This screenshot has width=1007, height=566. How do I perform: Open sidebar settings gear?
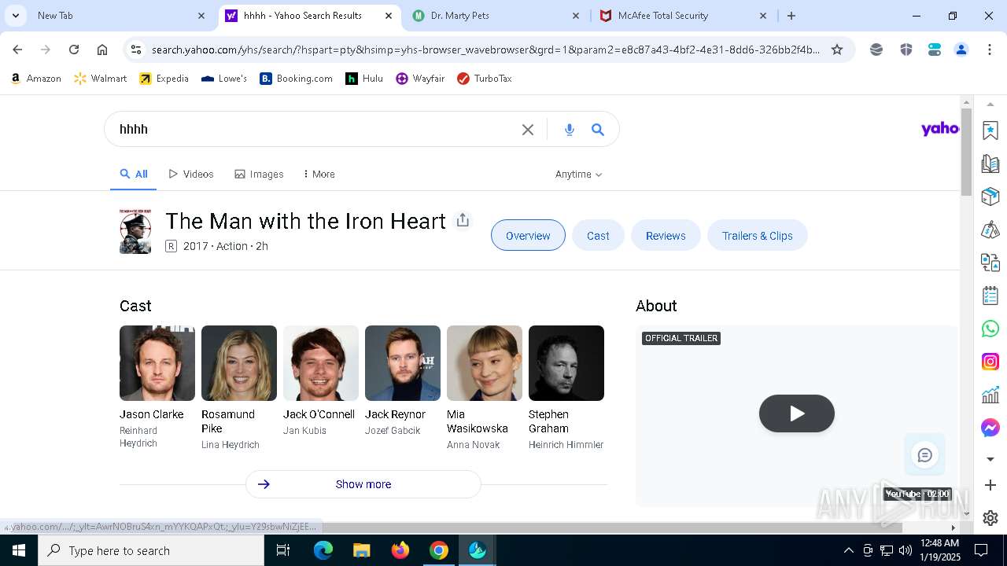990,518
